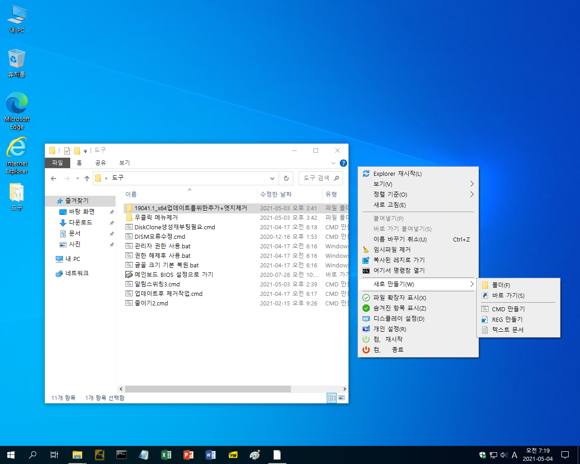Open the address bar history dropdown
This screenshot has height=464, width=580.
click(272, 178)
